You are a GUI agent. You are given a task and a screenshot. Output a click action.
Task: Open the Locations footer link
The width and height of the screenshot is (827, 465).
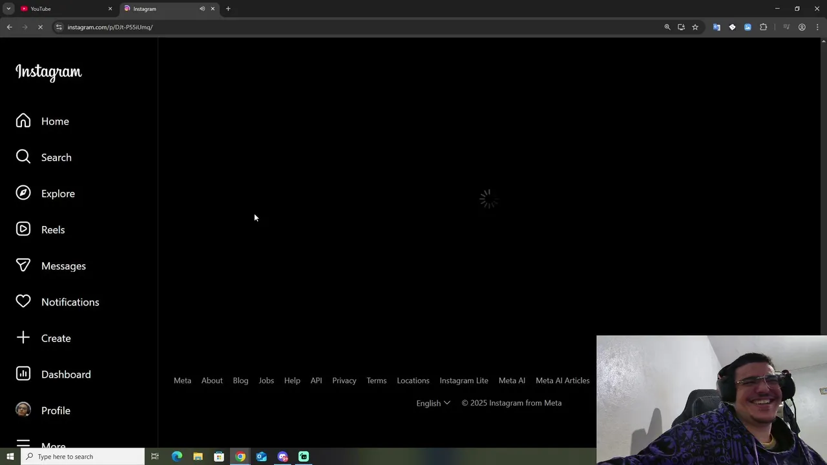(x=413, y=380)
